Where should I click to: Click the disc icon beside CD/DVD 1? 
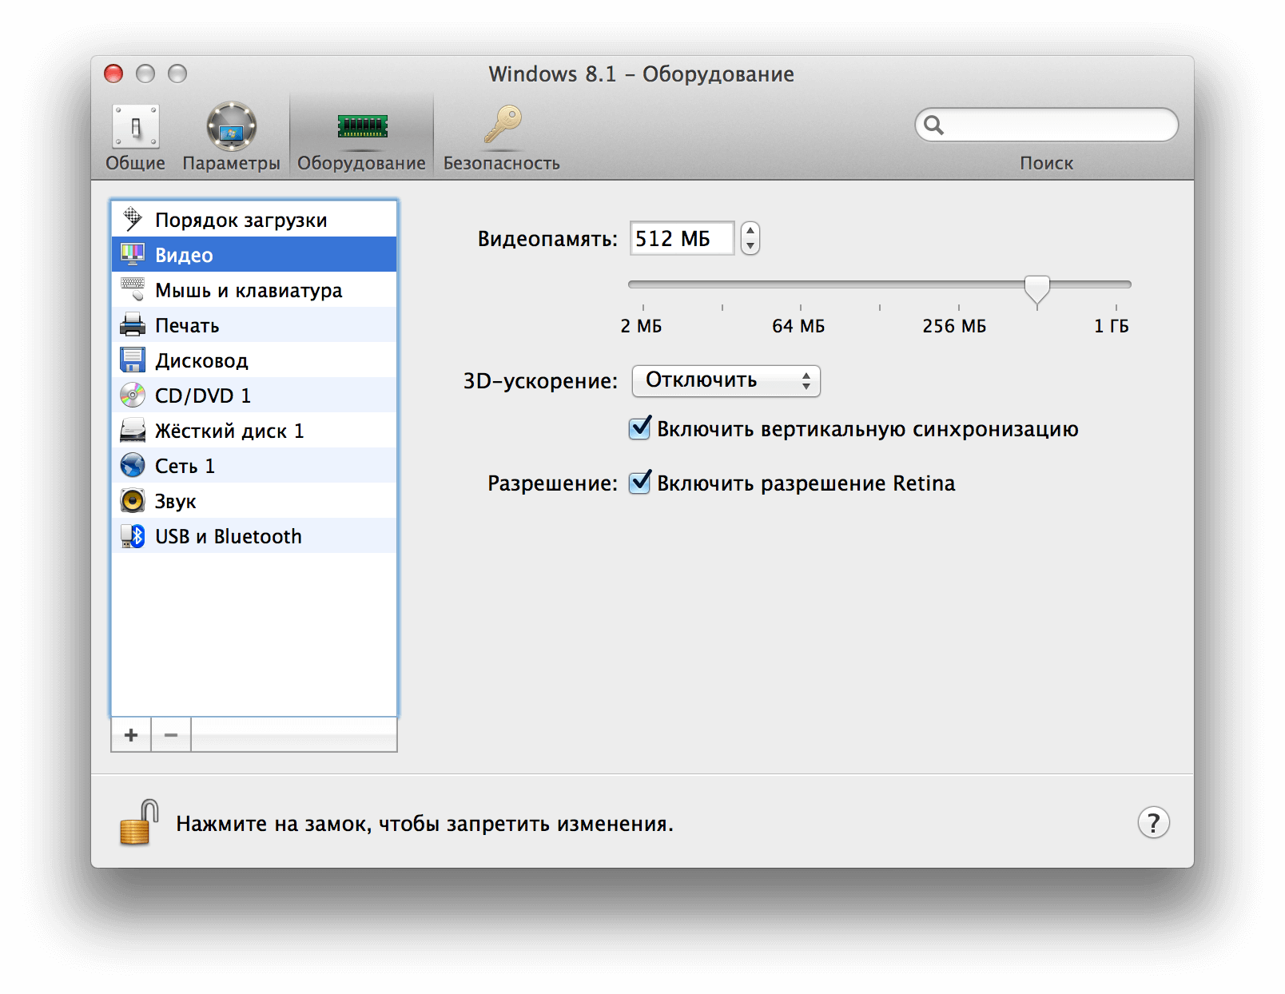pos(133,395)
